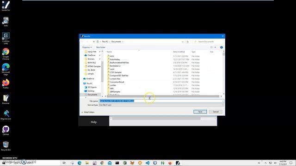Click Help in the window behind
Viewport: 296px width, 166px height.
93,122
